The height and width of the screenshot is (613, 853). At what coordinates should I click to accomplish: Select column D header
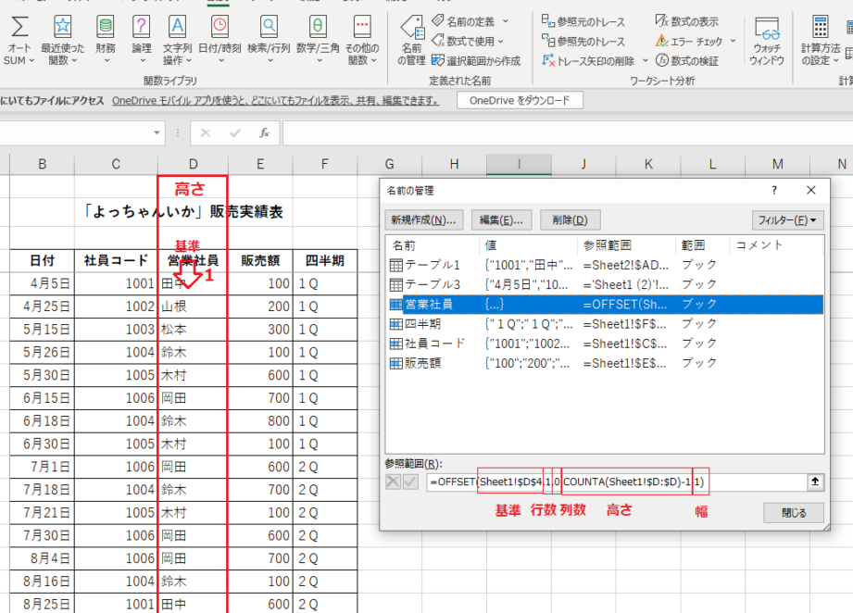[x=193, y=164]
